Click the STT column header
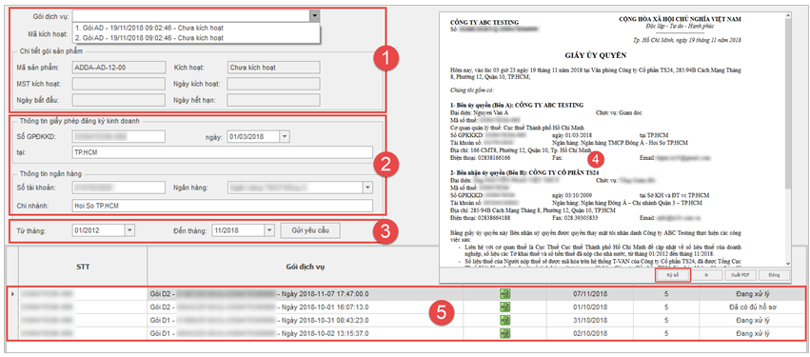The width and height of the screenshot is (810, 357). click(83, 267)
